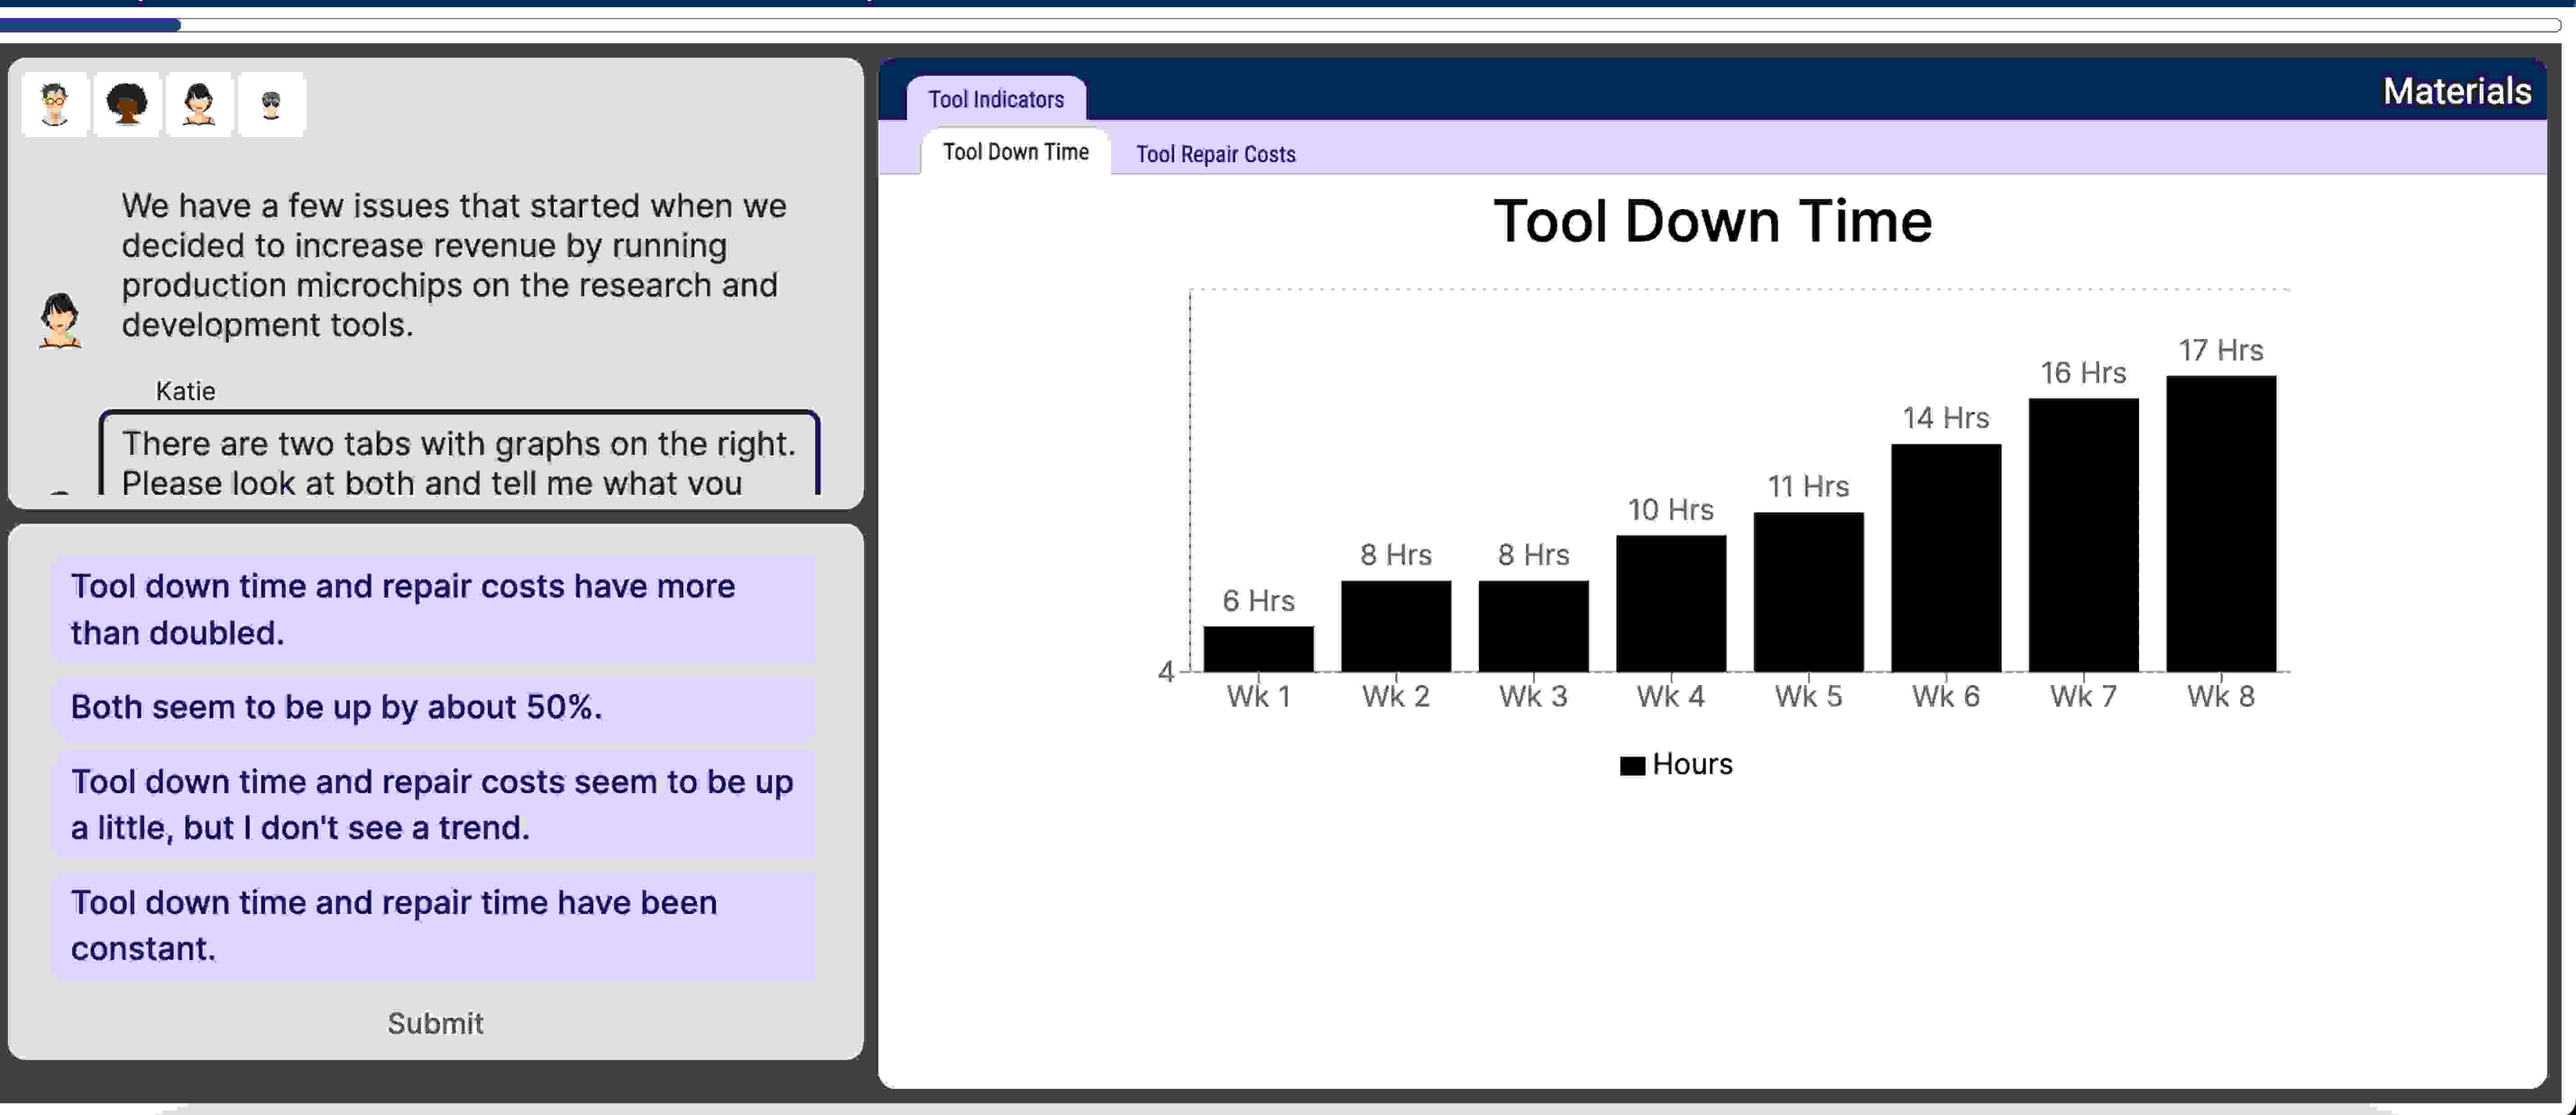This screenshot has height=1115, width=2576.
Task: Click the black-haired woman avatar in top row
Action: (x=199, y=104)
